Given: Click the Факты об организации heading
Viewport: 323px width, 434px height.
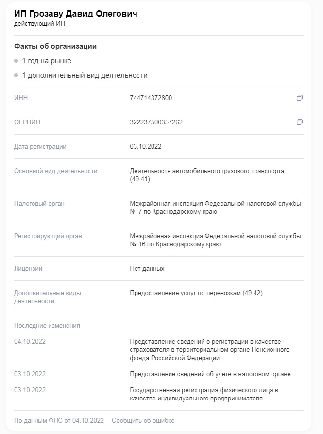Looking at the screenshot, I should (55, 46).
